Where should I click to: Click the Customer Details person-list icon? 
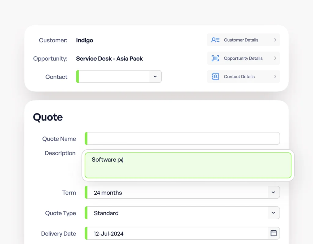215,40
